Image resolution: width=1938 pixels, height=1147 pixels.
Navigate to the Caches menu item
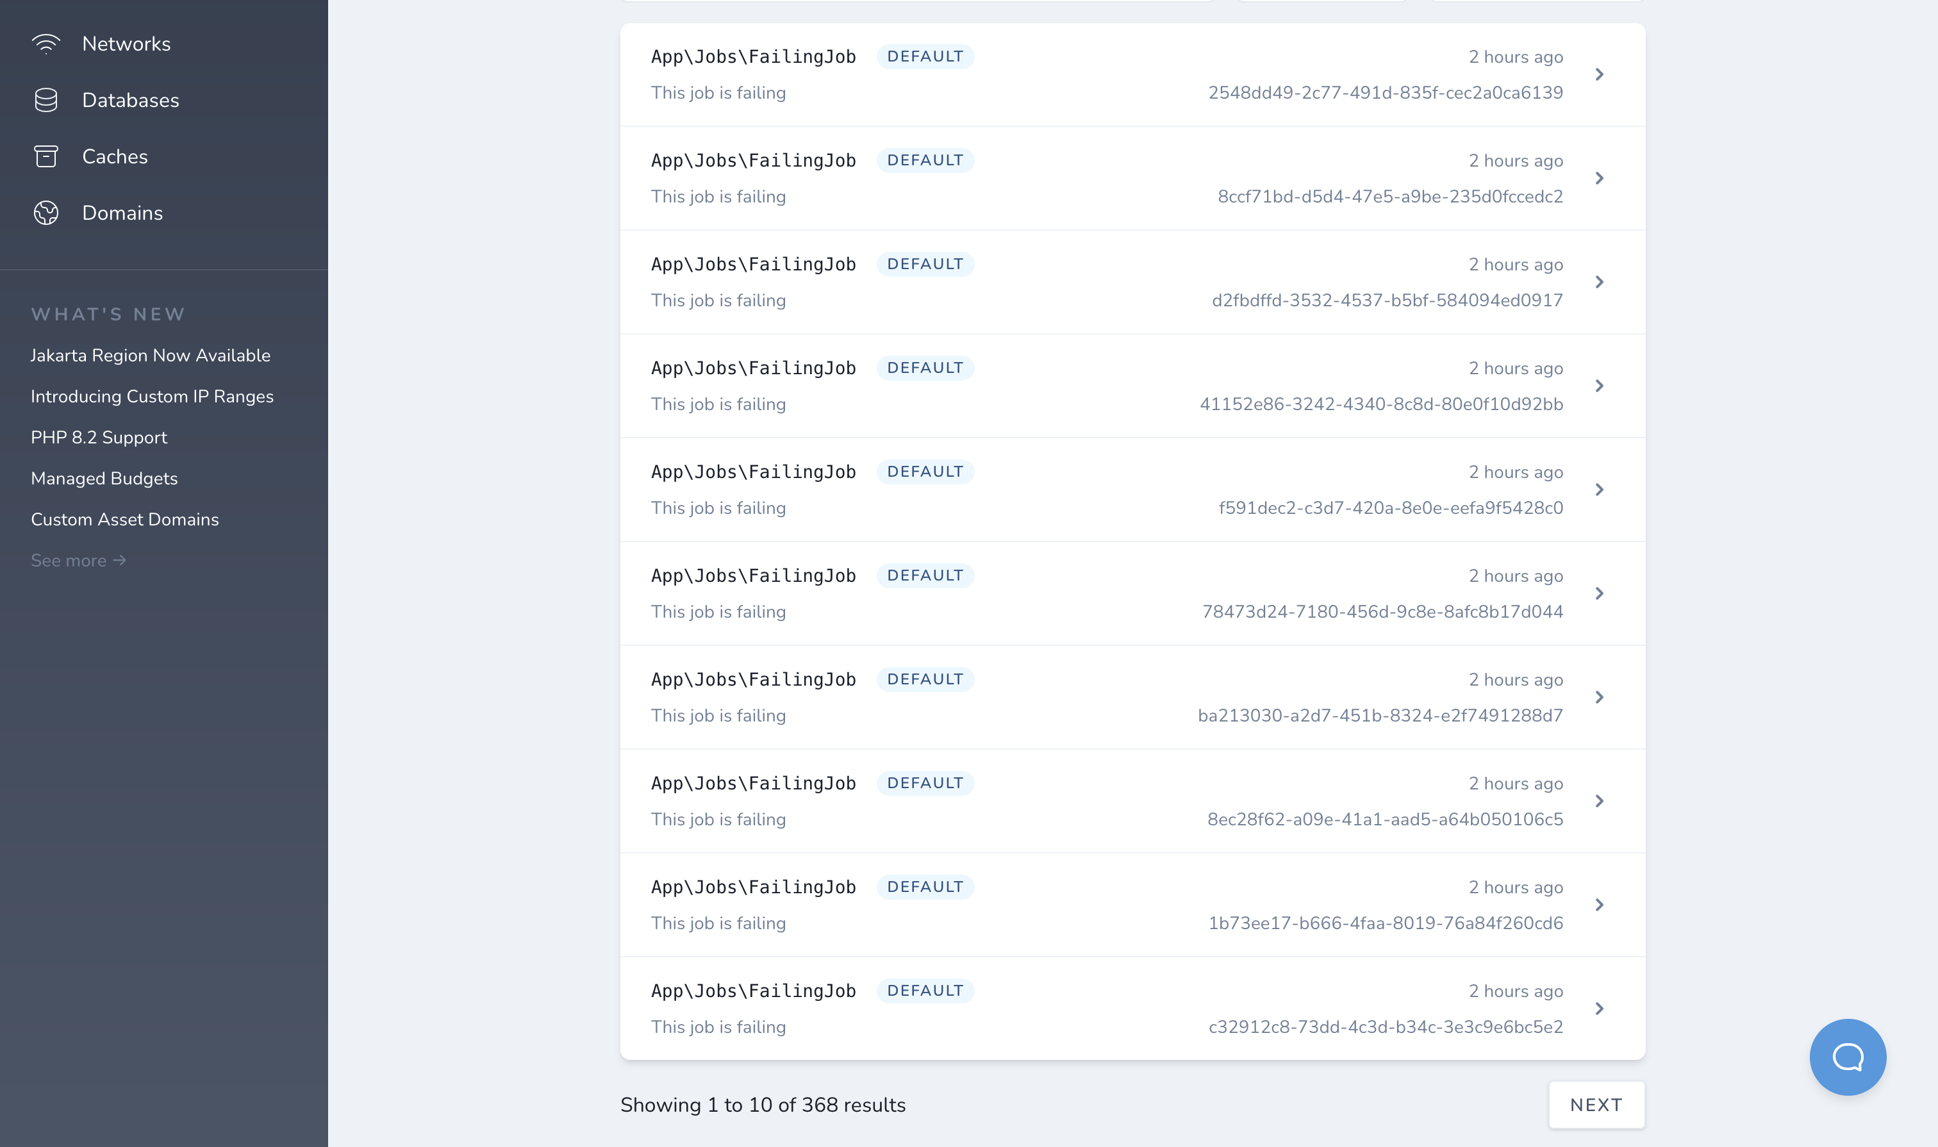(115, 157)
